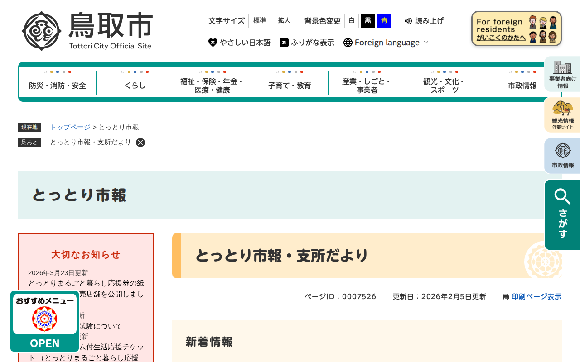Viewport: 580px width, 362px height.
Task: Switch background color to blue
Action: 384,21
